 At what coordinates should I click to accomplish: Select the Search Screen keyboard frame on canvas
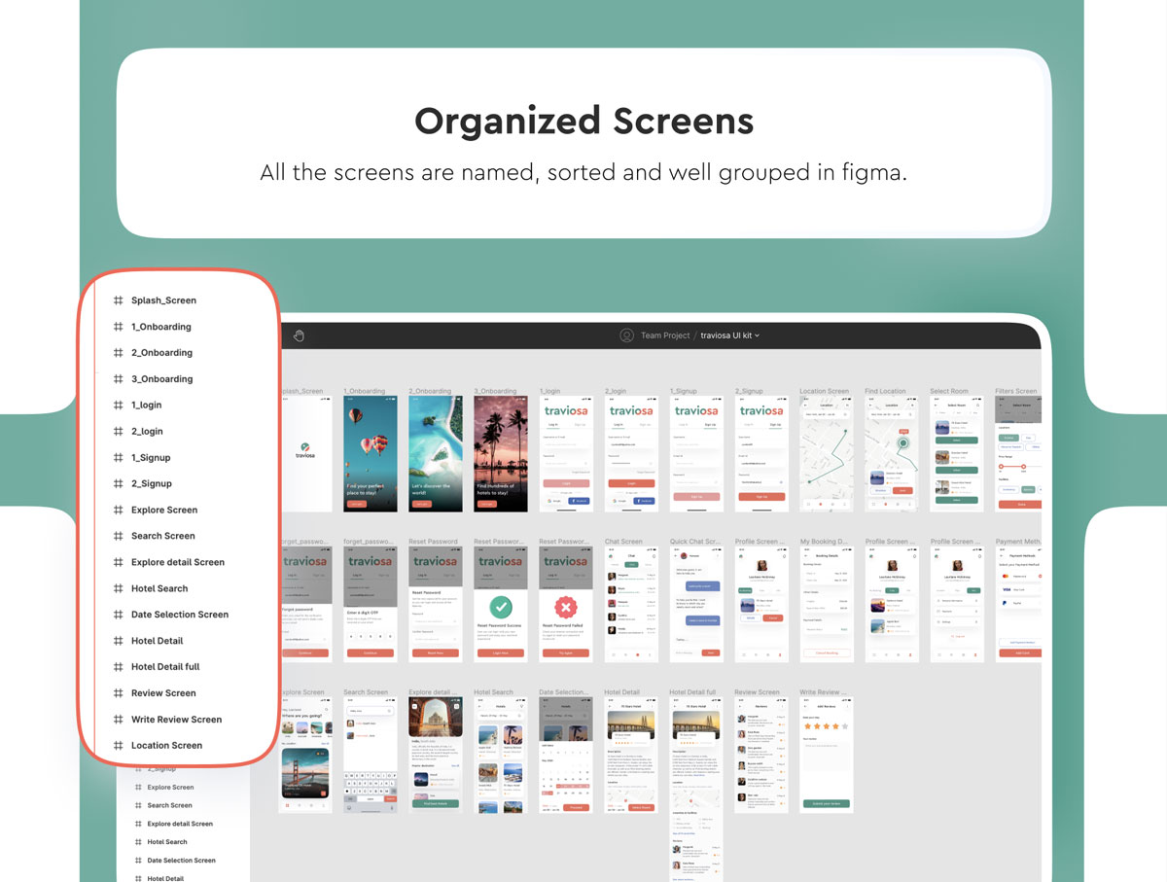pos(371,756)
